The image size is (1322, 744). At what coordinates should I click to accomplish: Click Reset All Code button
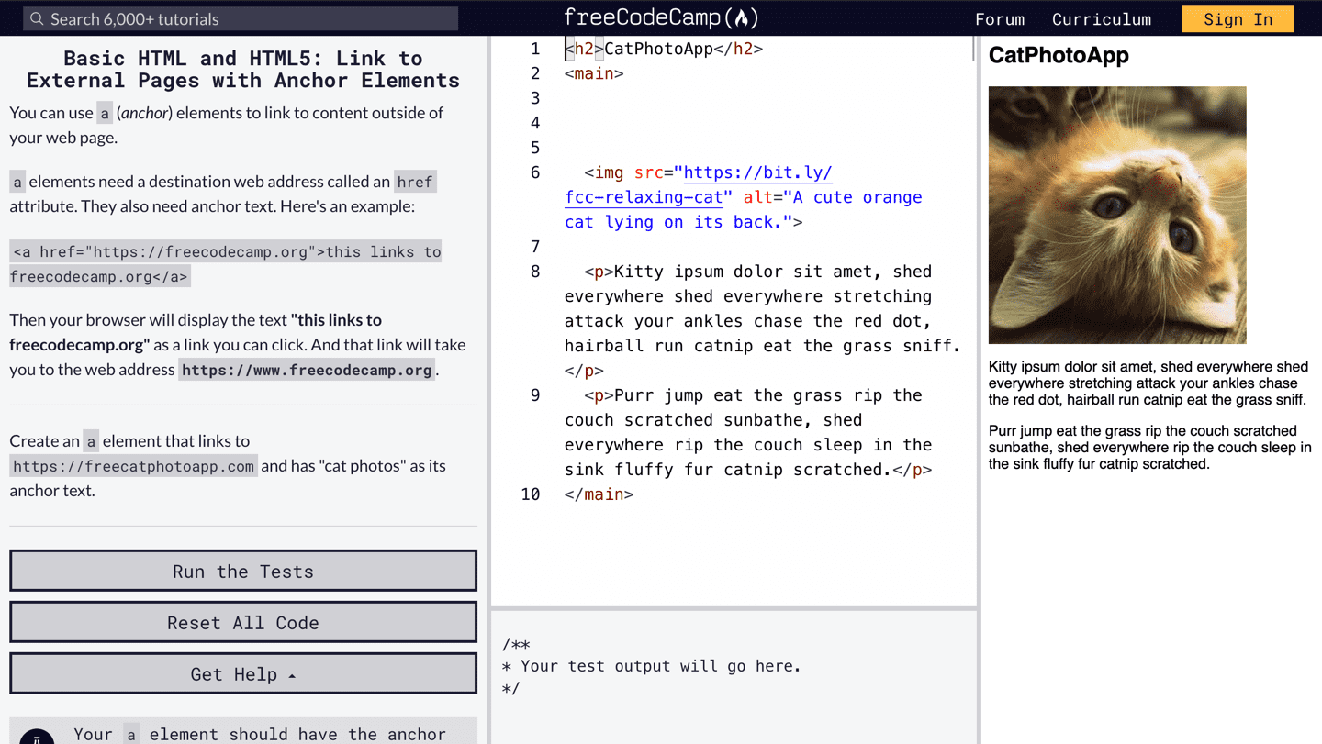243,622
